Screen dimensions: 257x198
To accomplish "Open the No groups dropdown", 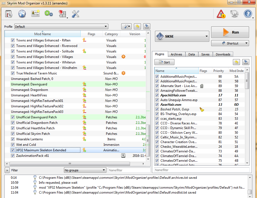I will tap(85, 170).
